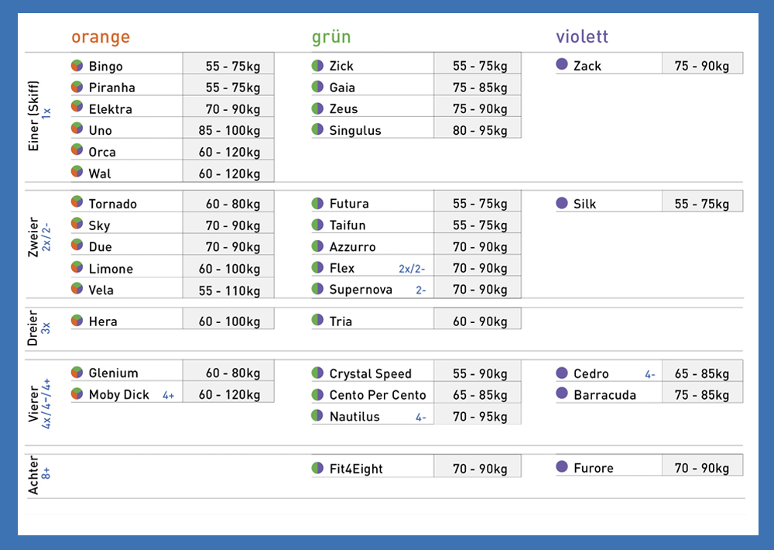Click the color circle icon beside Bingo
Viewport: 774px width, 550px height.
[x=77, y=66]
